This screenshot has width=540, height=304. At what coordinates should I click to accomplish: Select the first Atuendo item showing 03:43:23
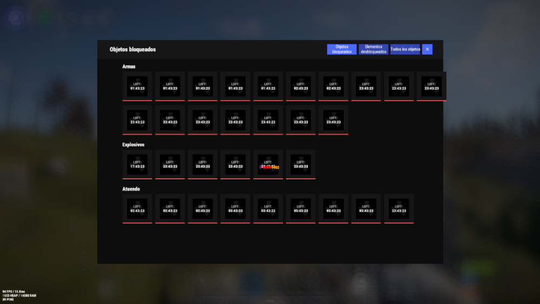point(235,208)
